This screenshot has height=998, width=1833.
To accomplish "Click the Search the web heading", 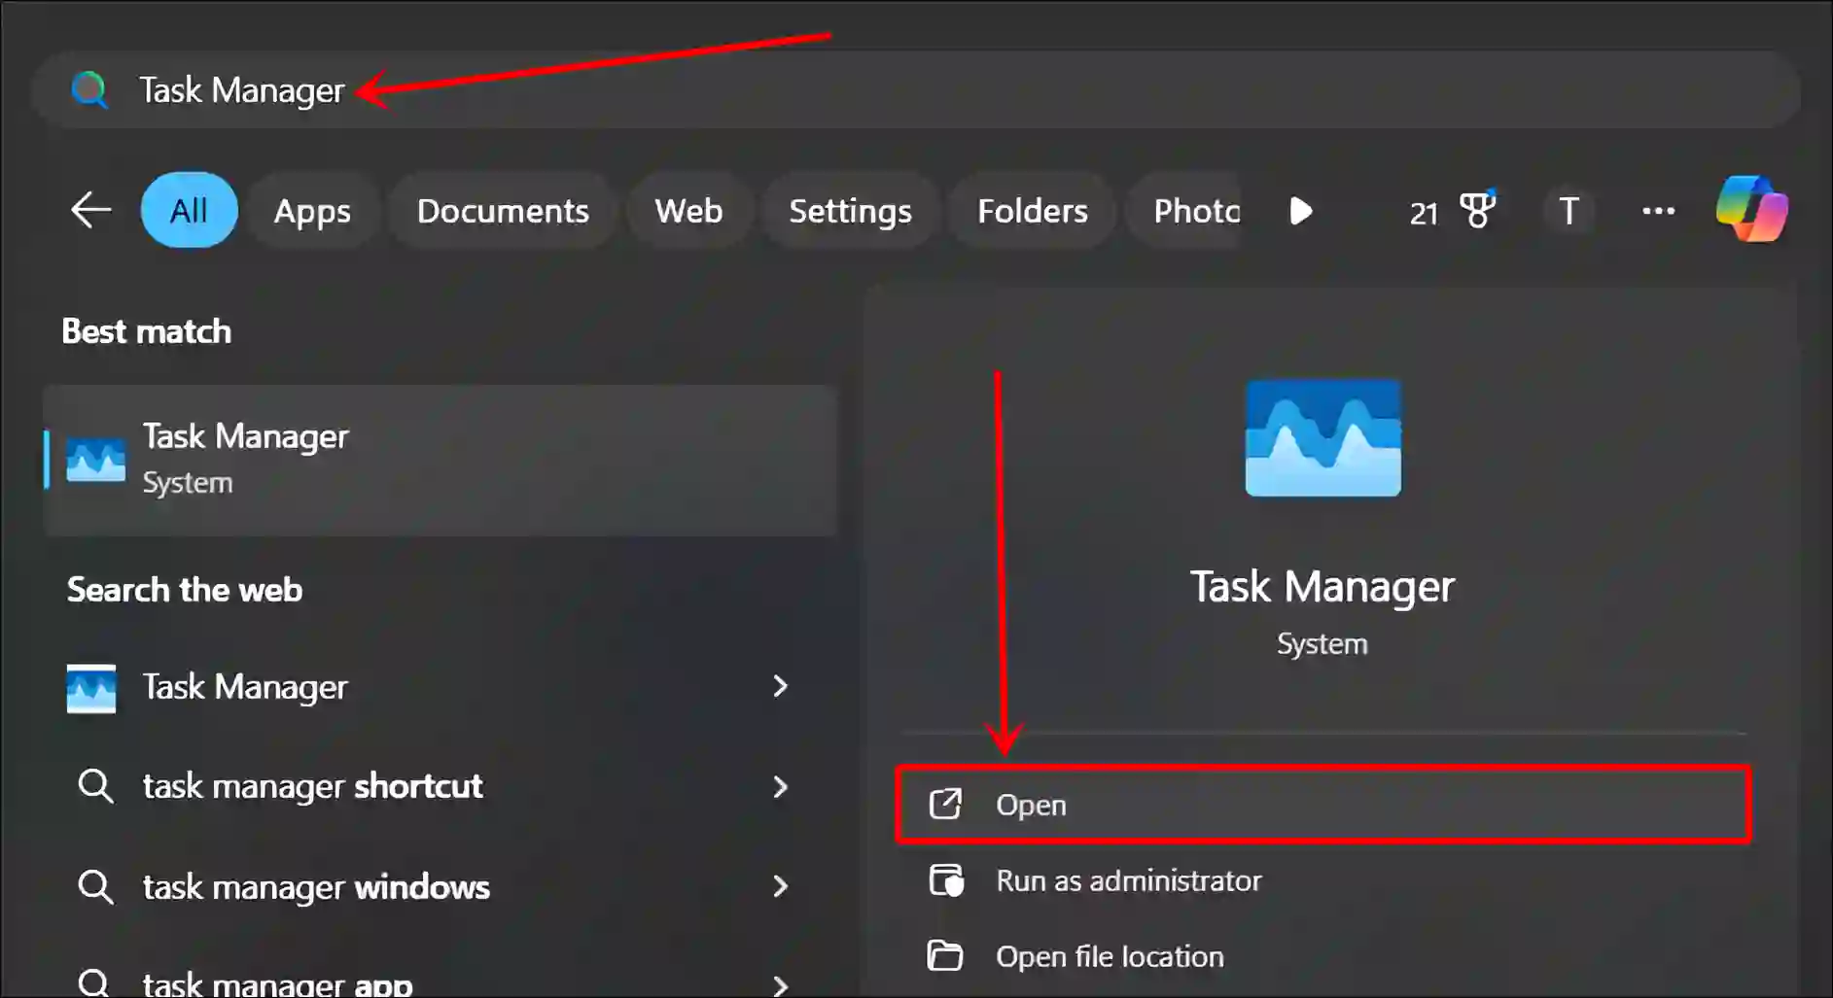I will (x=185, y=590).
